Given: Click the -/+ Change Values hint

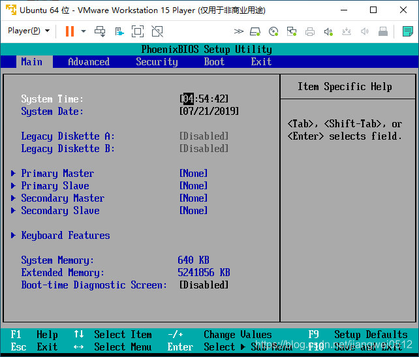Looking at the screenshot, I should pyautogui.click(x=220, y=334).
